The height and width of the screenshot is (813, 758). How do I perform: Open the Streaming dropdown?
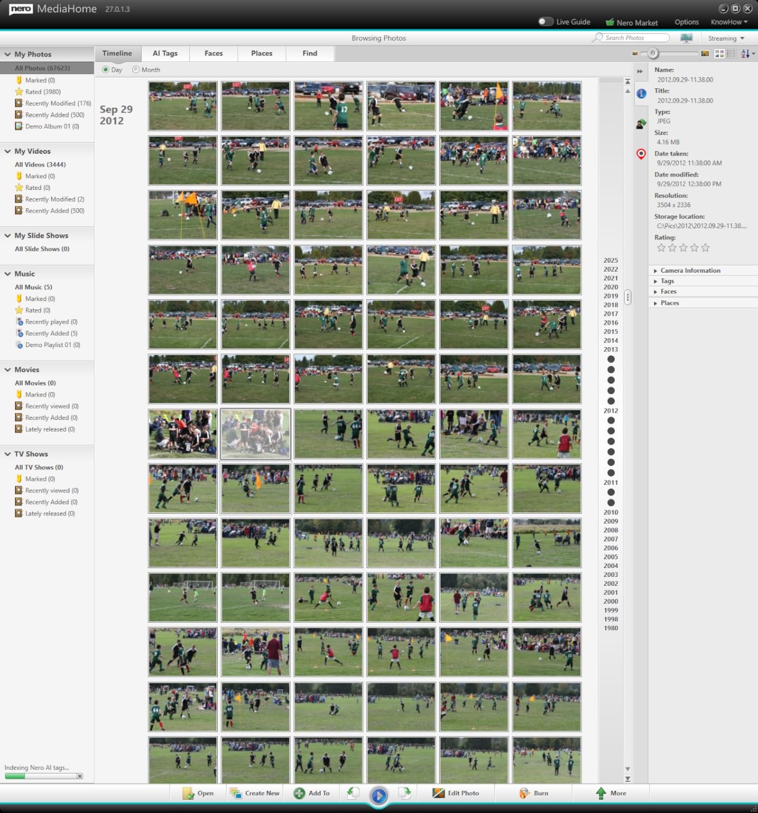(x=726, y=38)
